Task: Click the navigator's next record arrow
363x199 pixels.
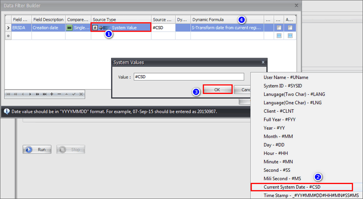Action: [x=30, y=94]
